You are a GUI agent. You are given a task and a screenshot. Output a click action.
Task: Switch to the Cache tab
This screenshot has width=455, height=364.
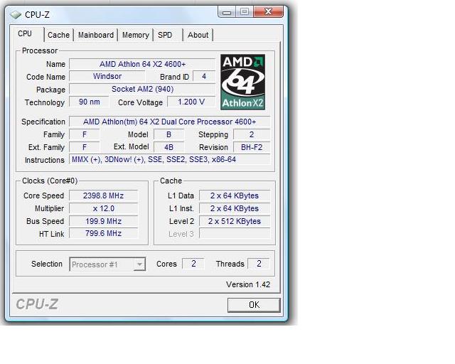coord(58,35)
